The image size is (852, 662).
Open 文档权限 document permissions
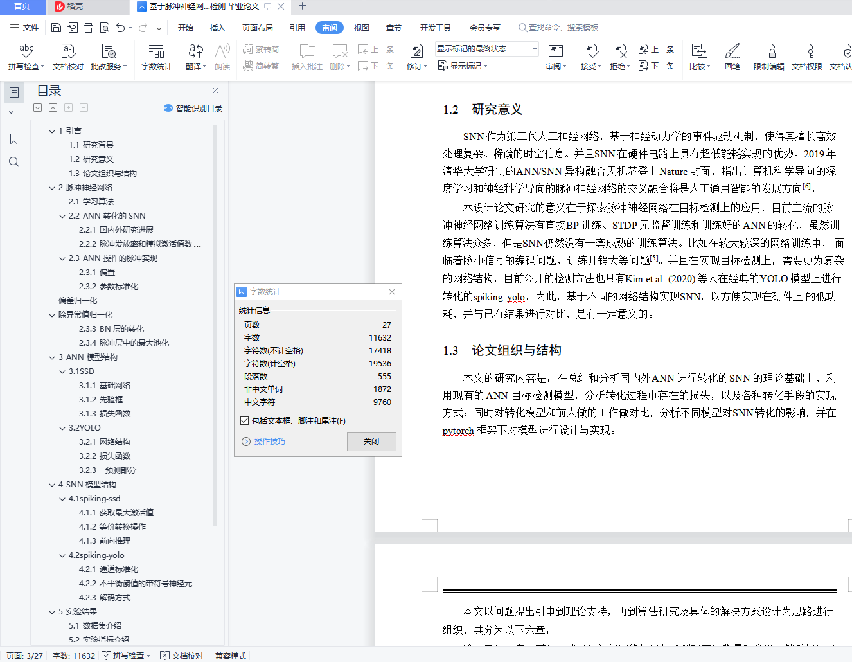point(807,57)
